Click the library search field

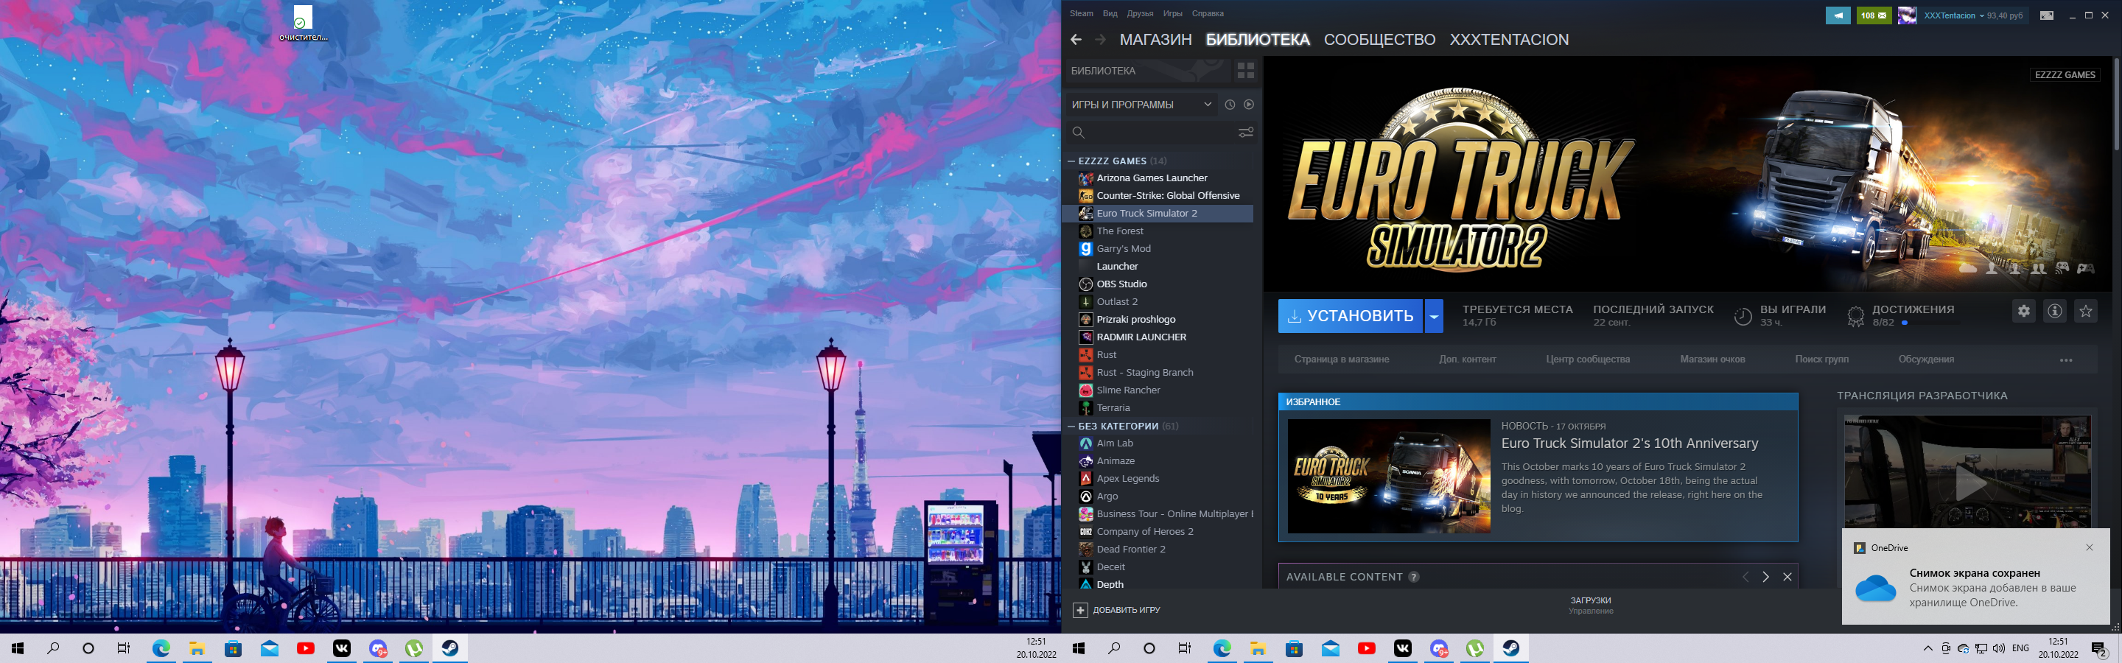(x=1152, y=132)
